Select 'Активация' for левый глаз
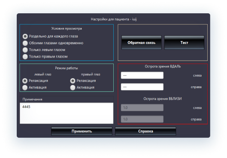 click(25, 88)
